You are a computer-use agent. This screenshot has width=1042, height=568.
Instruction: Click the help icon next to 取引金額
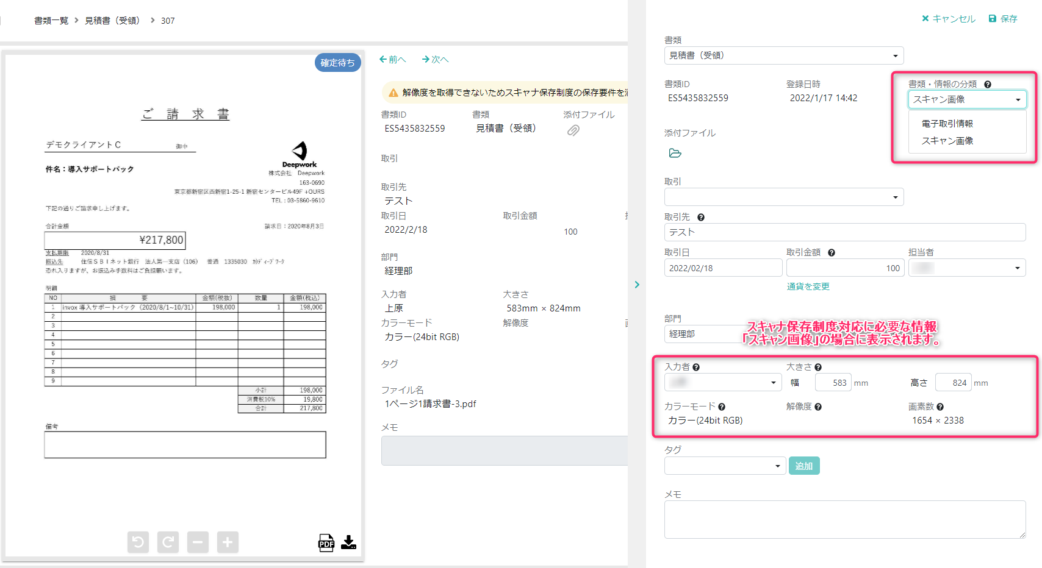(831, 252)
